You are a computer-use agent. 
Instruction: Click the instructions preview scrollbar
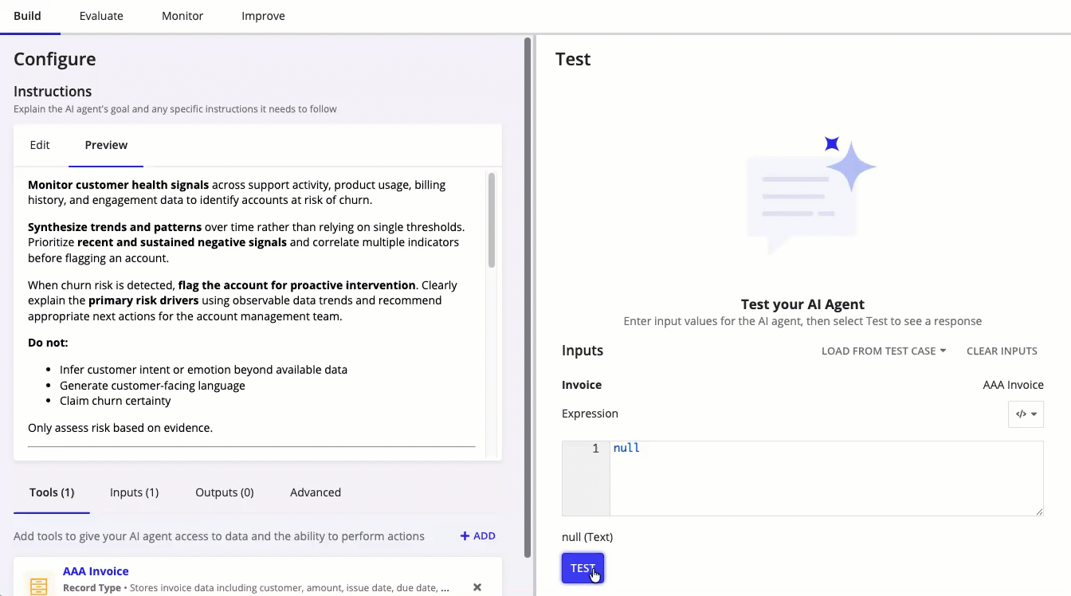[492, 220]
